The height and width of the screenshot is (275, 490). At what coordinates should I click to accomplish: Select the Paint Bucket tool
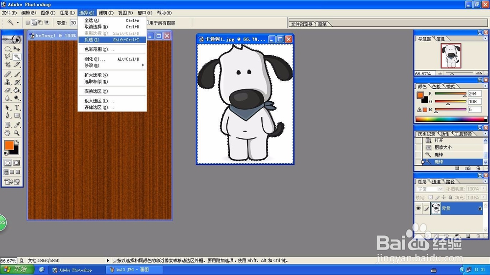coord(17,90)
